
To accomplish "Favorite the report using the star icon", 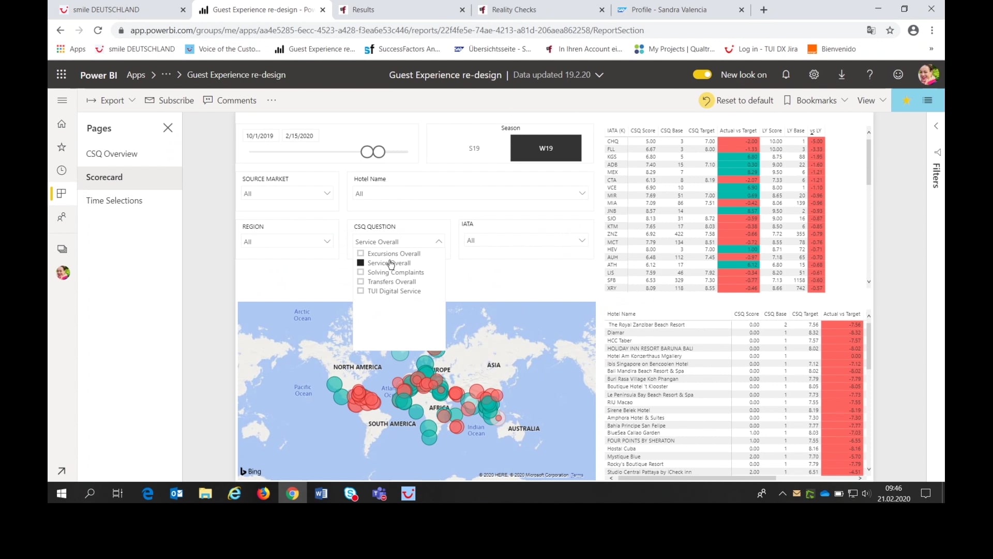I will [x=907, y=100].
